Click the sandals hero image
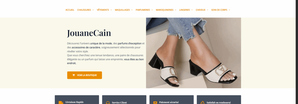This screenshot has height=104, width=298. [x=193, y=53]
